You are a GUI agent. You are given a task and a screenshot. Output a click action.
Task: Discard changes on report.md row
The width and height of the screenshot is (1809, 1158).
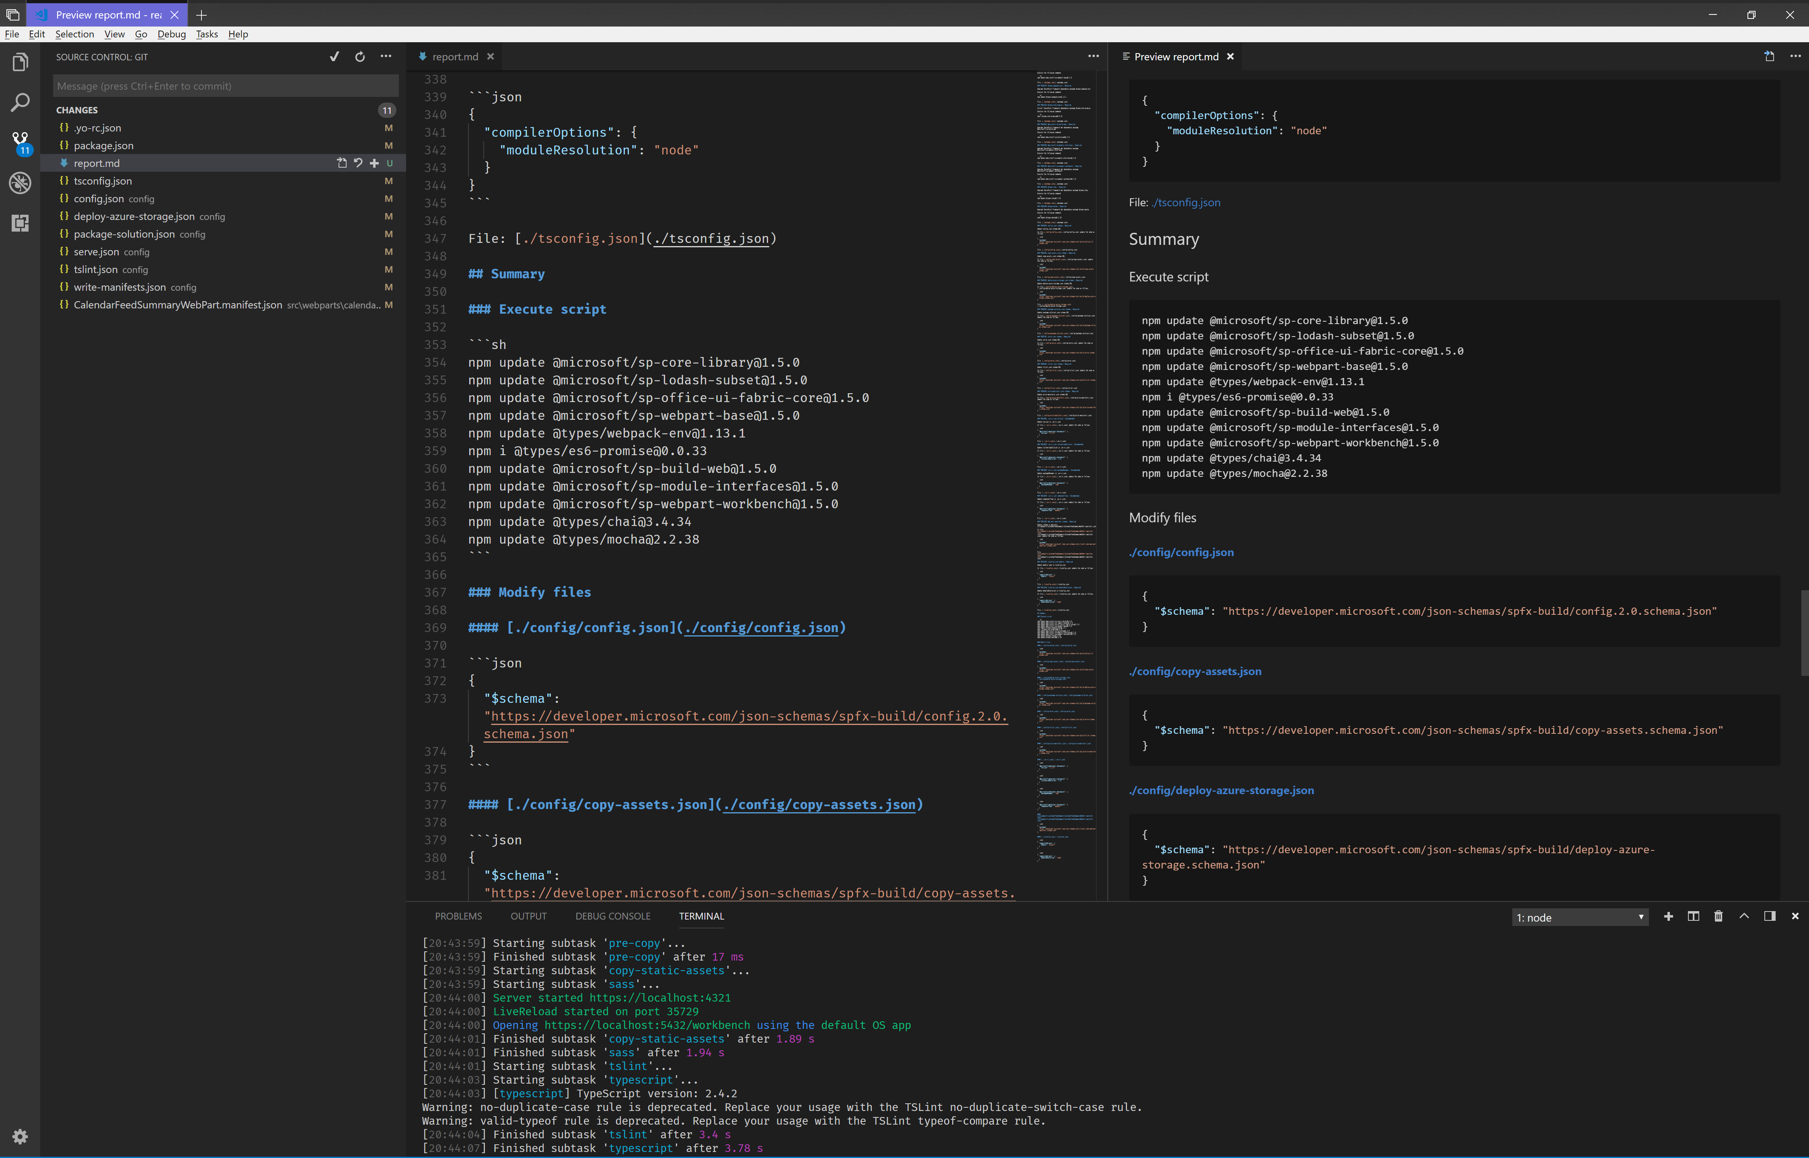[x=358, y=163]
